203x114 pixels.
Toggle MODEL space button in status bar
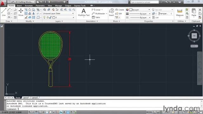[x=149, y=112]
